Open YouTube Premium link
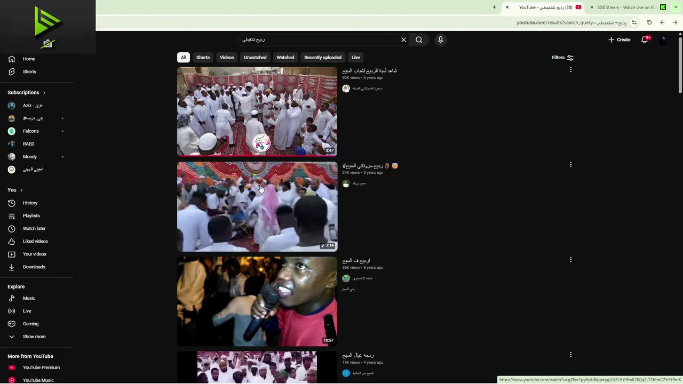Viewport: 683px width, 384px height. (41, 367)
